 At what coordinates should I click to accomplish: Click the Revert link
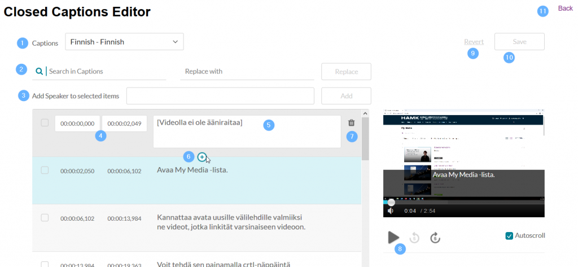click(x=474, y=42)
